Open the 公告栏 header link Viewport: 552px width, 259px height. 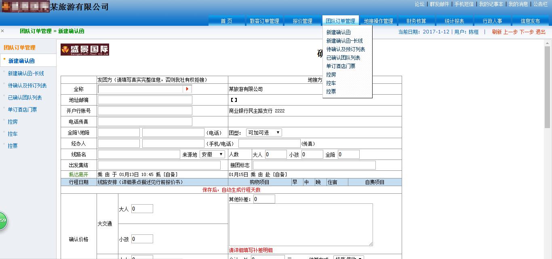(x=540, y=4)
